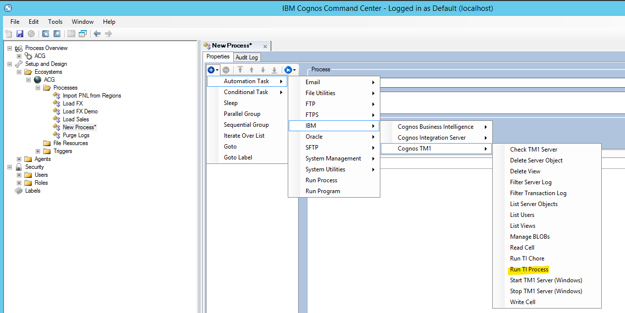Create a new document with toolbar icon
The height and width of the screenshot is (313, 625).
click(x=8, y=33)
